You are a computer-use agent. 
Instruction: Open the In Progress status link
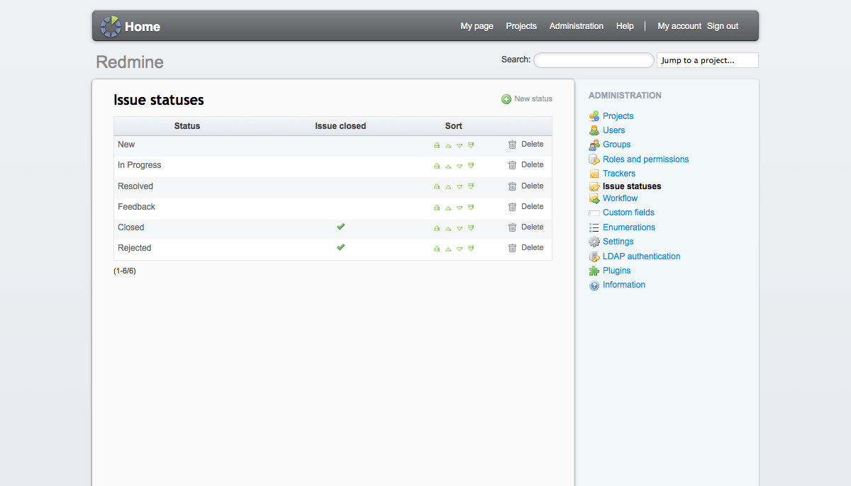coord(140,165)
